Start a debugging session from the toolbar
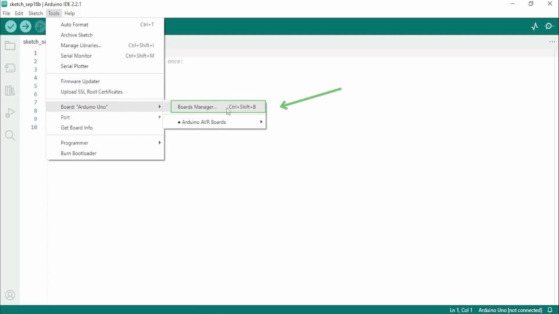 click(x=40, y=26)
